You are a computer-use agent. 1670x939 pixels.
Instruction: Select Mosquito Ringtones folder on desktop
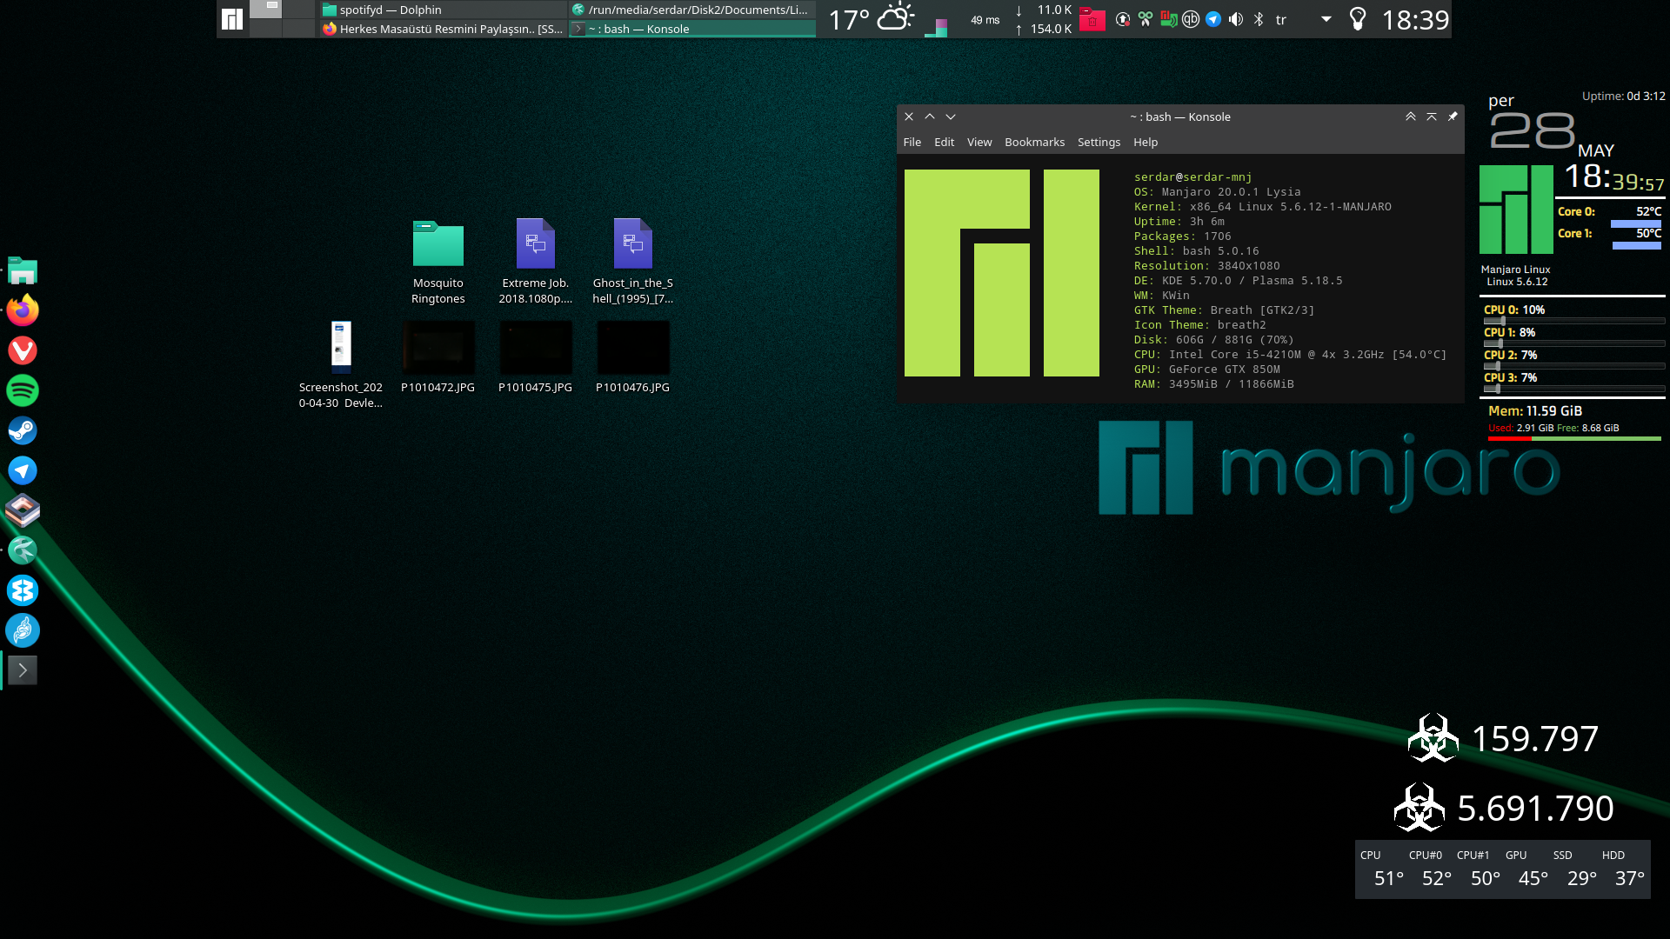pyautogui.click(x=438, y=261)
